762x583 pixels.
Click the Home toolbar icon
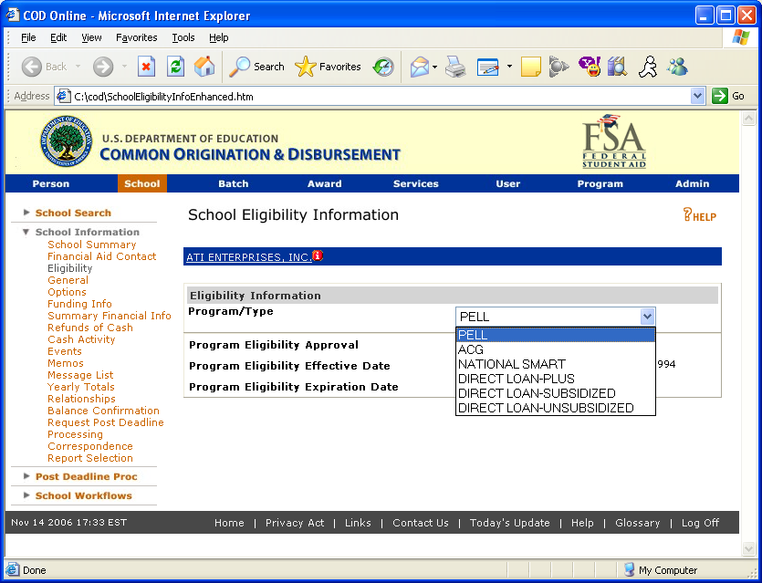[204, 67]
